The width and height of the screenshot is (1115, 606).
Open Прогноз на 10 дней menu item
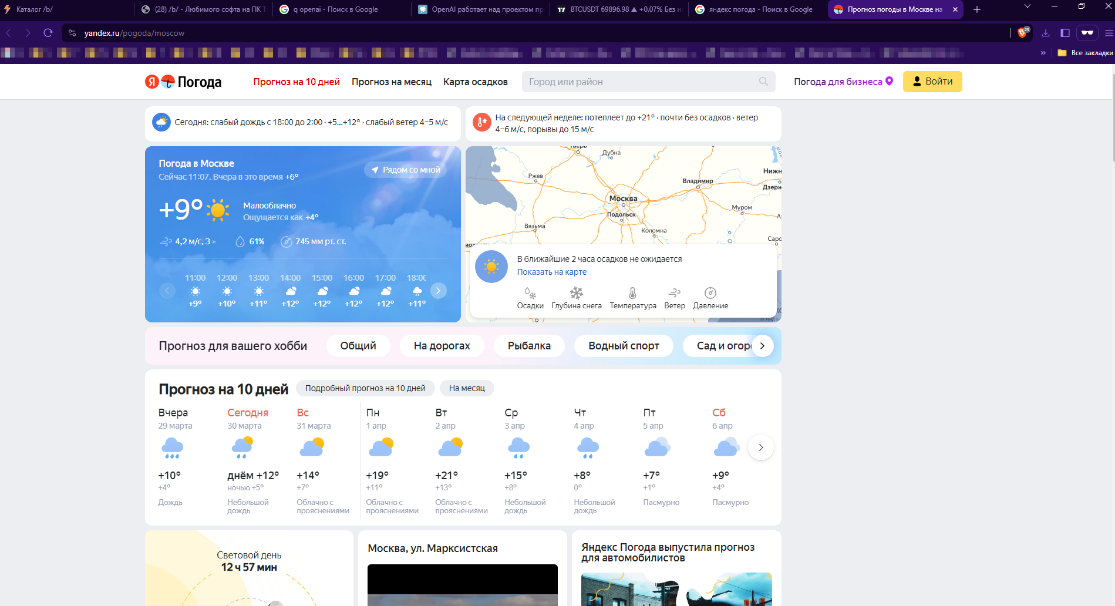[x=297, y=82]
